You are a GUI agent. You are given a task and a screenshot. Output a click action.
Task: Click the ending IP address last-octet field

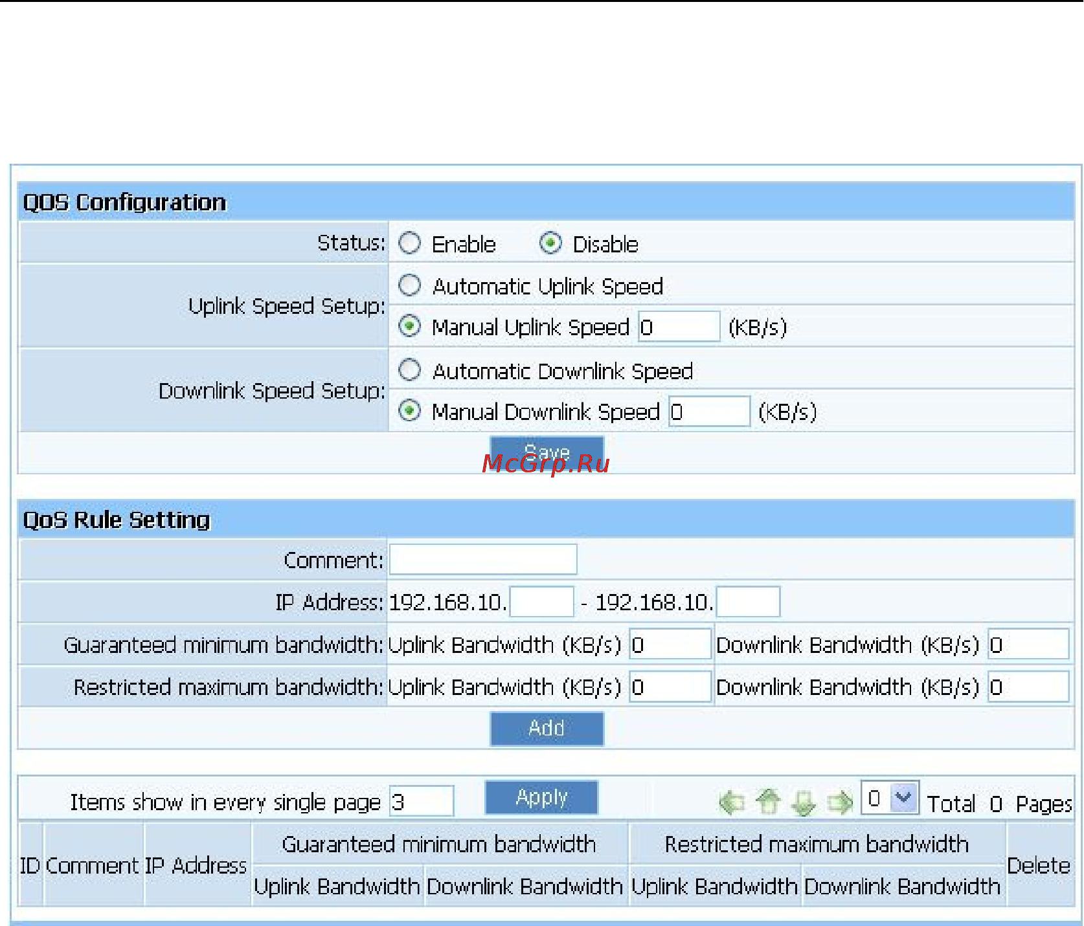click(748, 602)
